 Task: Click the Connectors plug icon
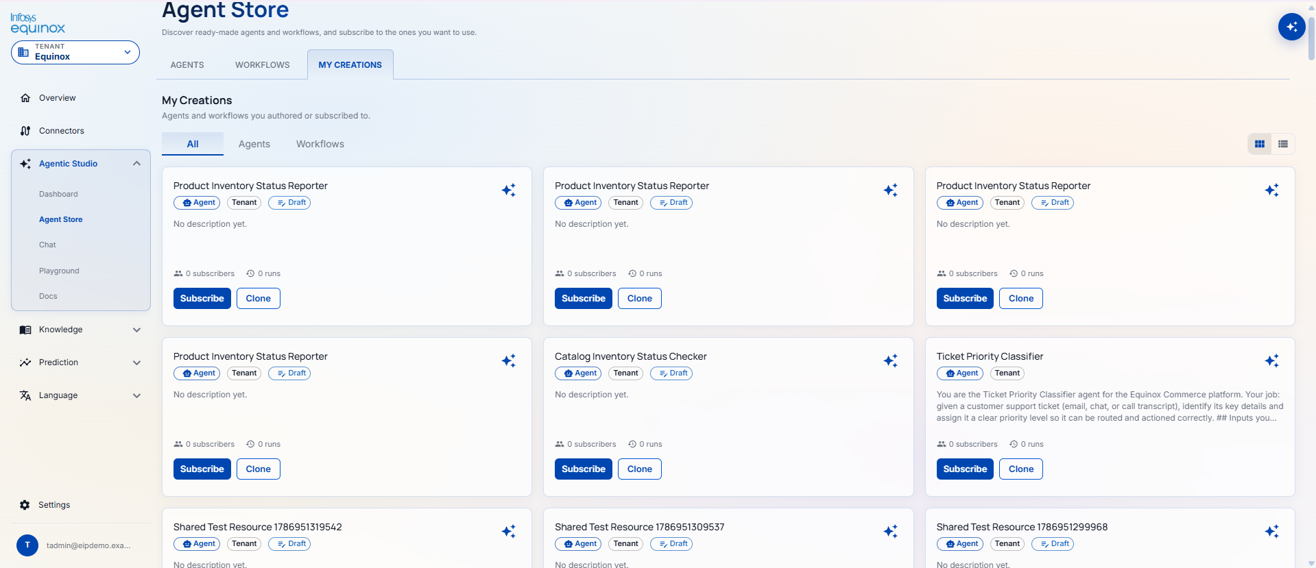(25, 131)
